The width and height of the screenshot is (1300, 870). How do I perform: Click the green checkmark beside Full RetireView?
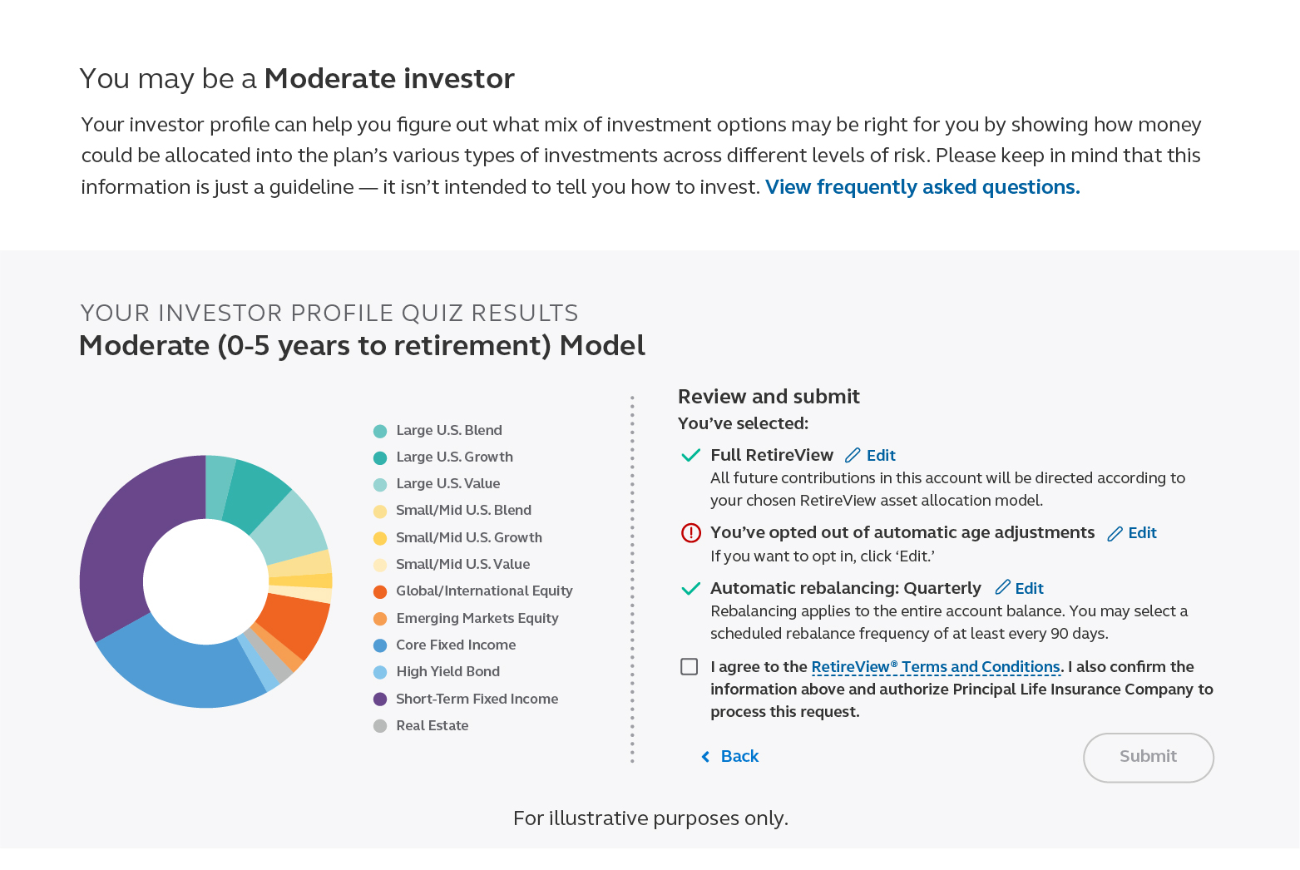tap(690, 456)
